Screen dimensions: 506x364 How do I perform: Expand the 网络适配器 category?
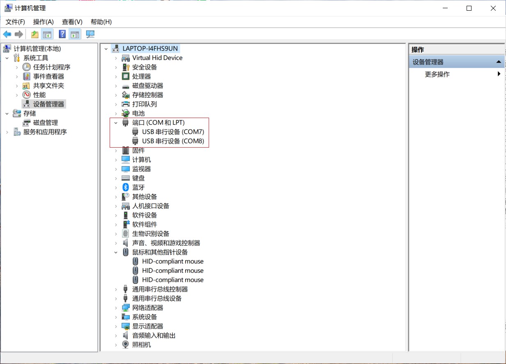click(x=116, y=308)
